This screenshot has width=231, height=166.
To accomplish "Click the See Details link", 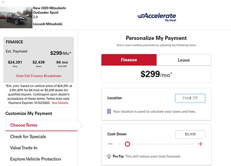I will pos(60,103).
